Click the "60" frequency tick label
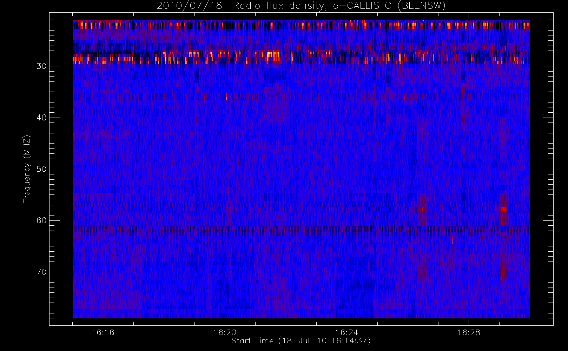 click(x=41, y=220)
